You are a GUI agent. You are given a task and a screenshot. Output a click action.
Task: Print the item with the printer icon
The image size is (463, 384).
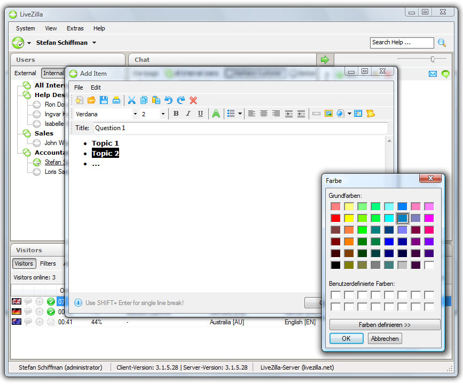coord(116,100)
